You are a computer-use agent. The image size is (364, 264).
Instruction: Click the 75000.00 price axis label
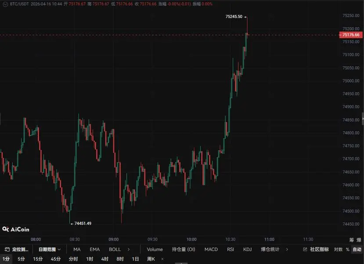pyautogui.click(x=351, y=81)
